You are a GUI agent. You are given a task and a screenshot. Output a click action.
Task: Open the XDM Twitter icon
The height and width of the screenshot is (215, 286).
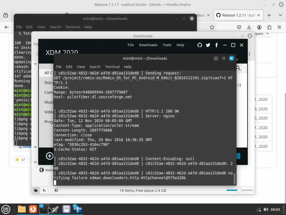pyautogui.click(x=208, y=45)
